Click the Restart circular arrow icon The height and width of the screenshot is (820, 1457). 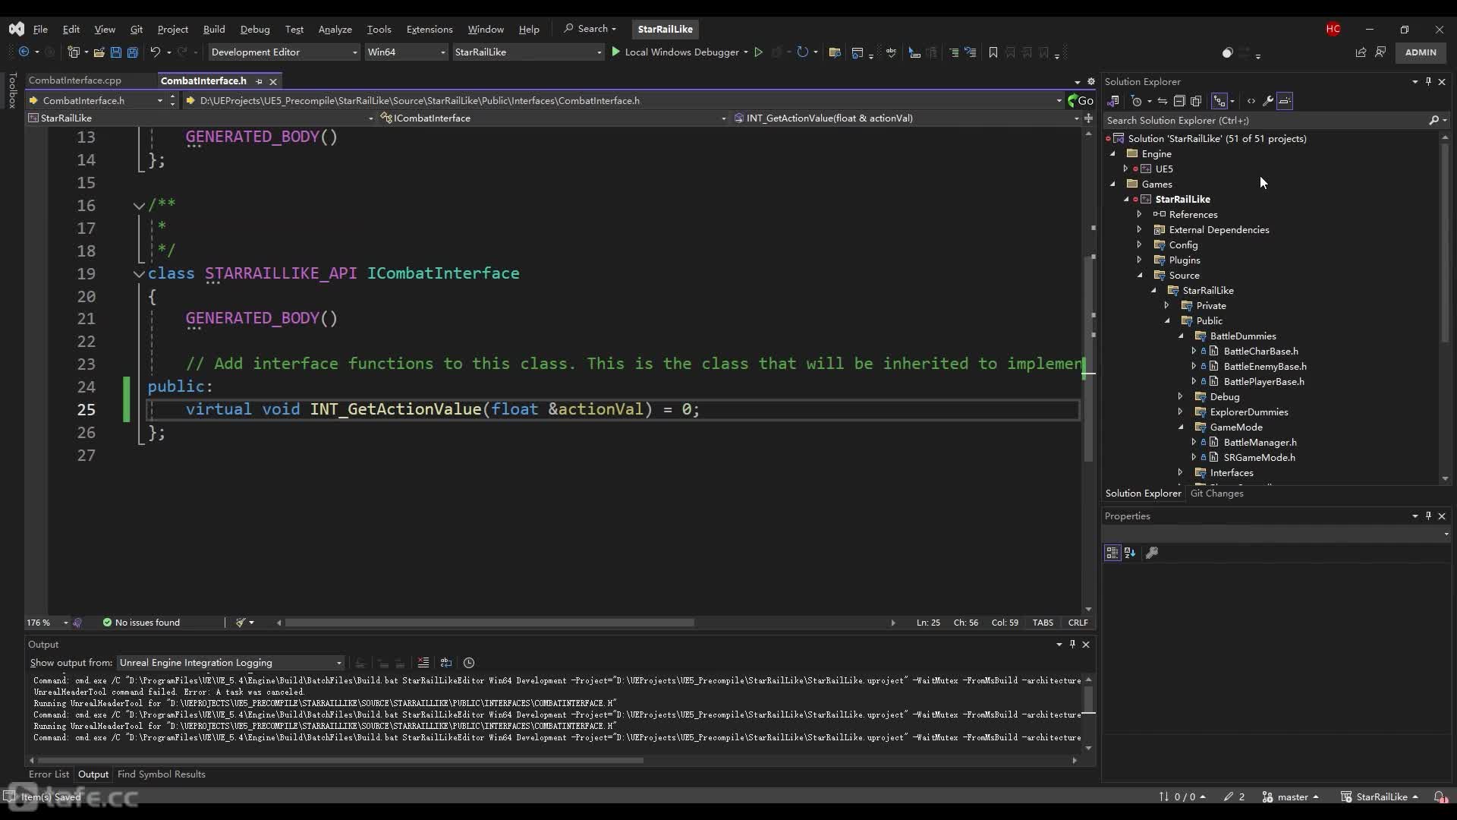pyautogui.click(x=803, y=52)
